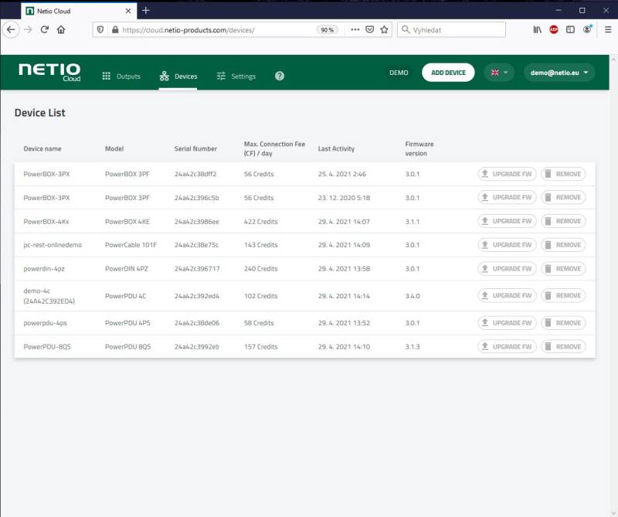Click the ADD DEVICE button
Image resolution: width=618 pixels, height=517 pixels.
click(448, 72)
